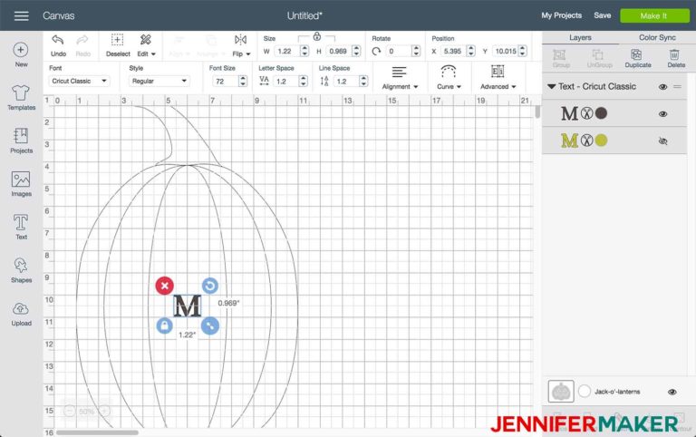Click the red delete handle on M
The image size is (696, 437).
coord(165,286)
